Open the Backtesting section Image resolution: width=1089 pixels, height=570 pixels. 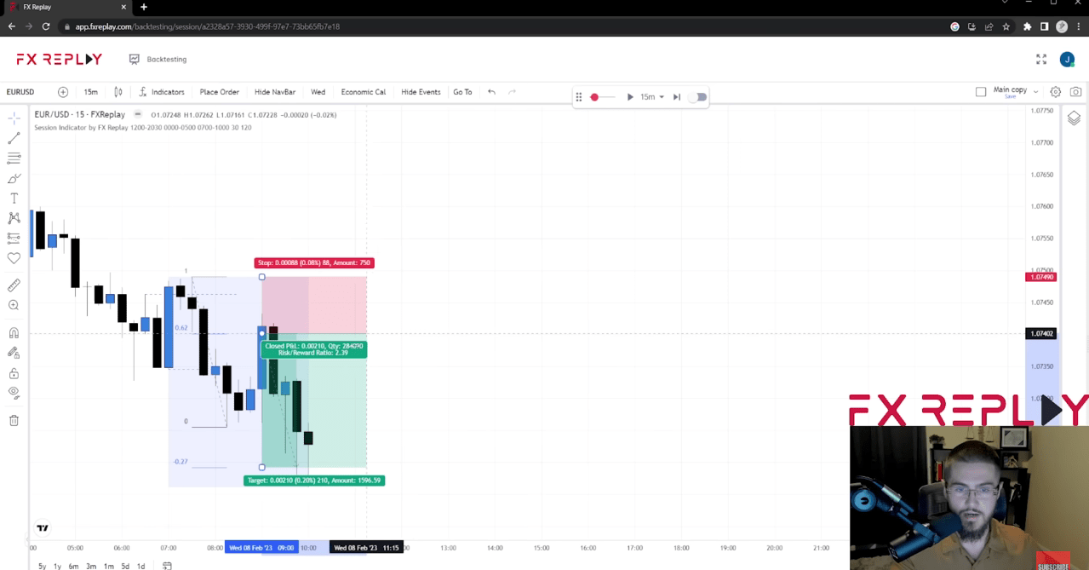[x=158, y=60]
